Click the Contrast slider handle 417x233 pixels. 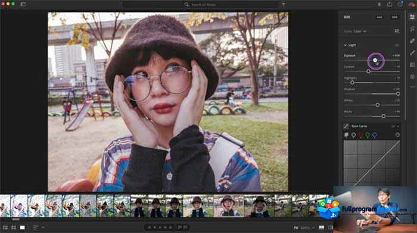(x=368, y=71)
